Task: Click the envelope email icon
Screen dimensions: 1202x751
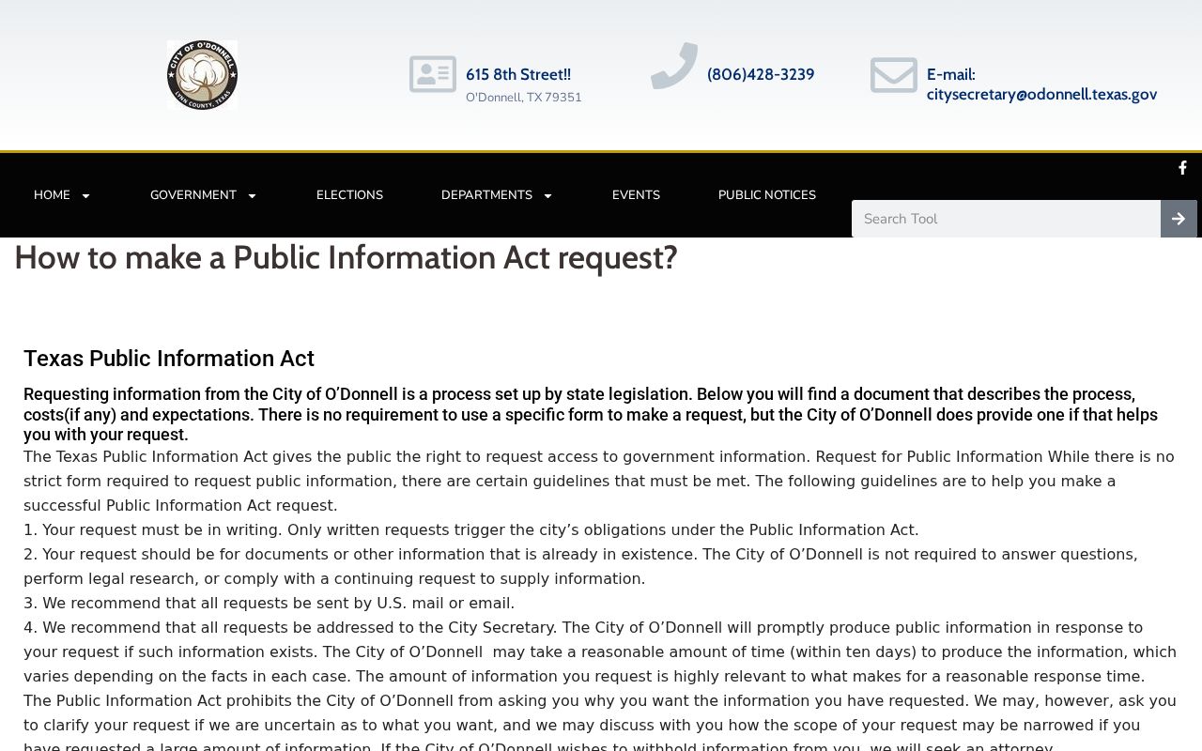Action: pyautogui.click(x=894, y=75)
